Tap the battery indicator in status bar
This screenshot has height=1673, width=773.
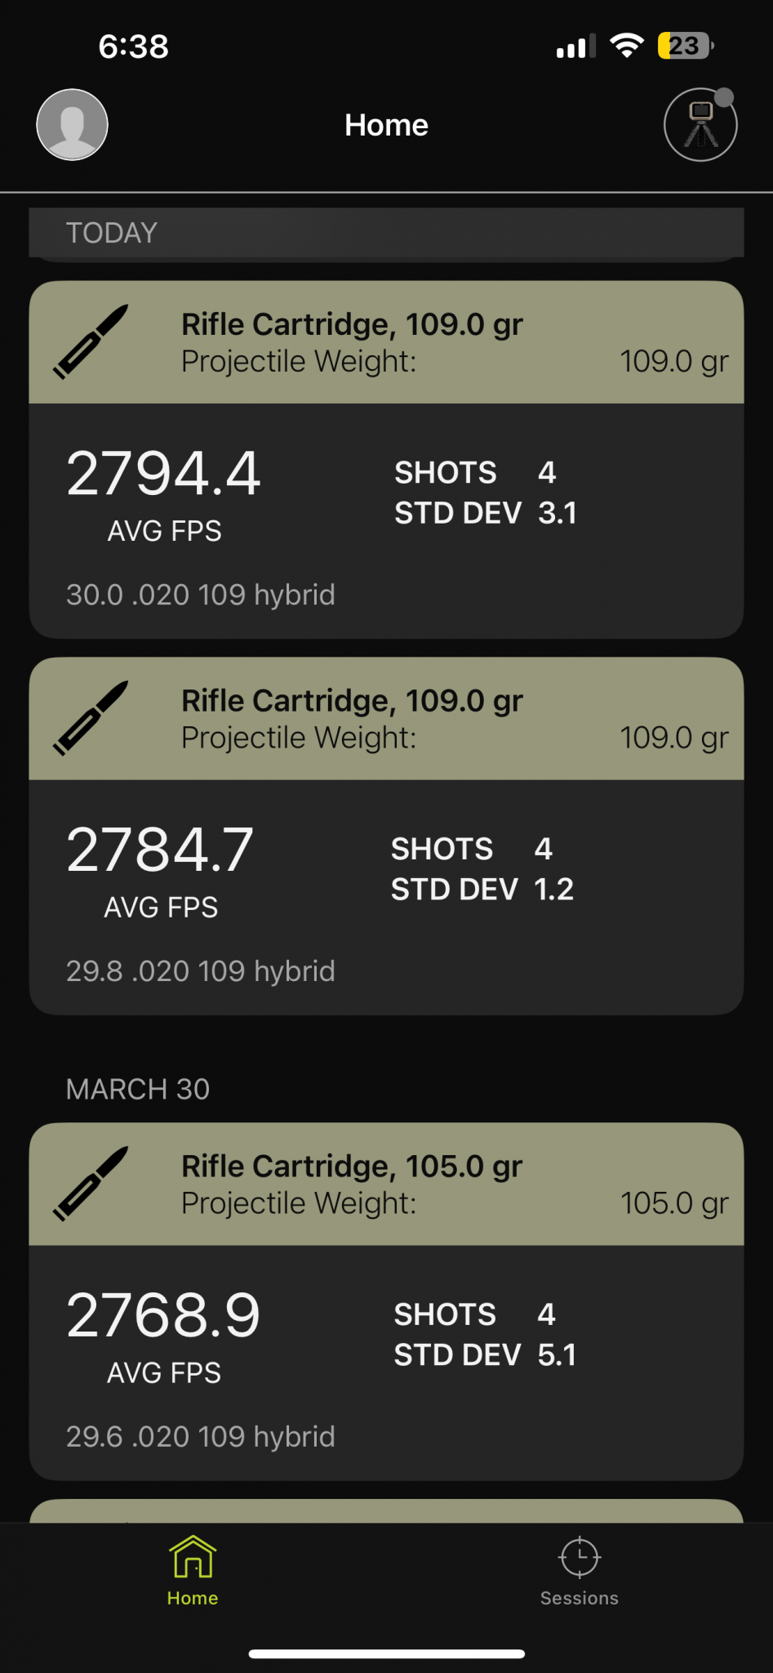(x=685, y=46)
